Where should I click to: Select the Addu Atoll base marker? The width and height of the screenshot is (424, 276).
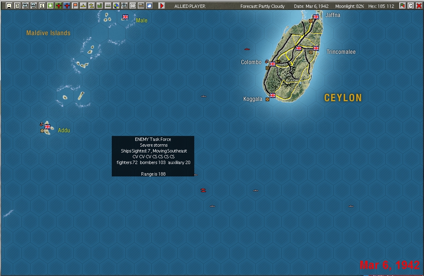point(47,127)
